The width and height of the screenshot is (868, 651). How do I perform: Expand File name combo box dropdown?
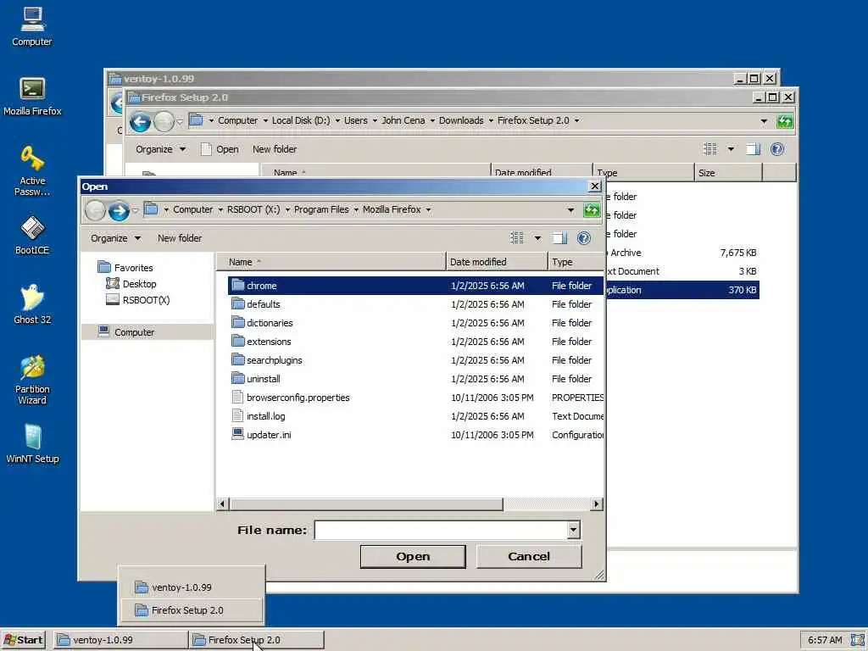tap(574, 530)
